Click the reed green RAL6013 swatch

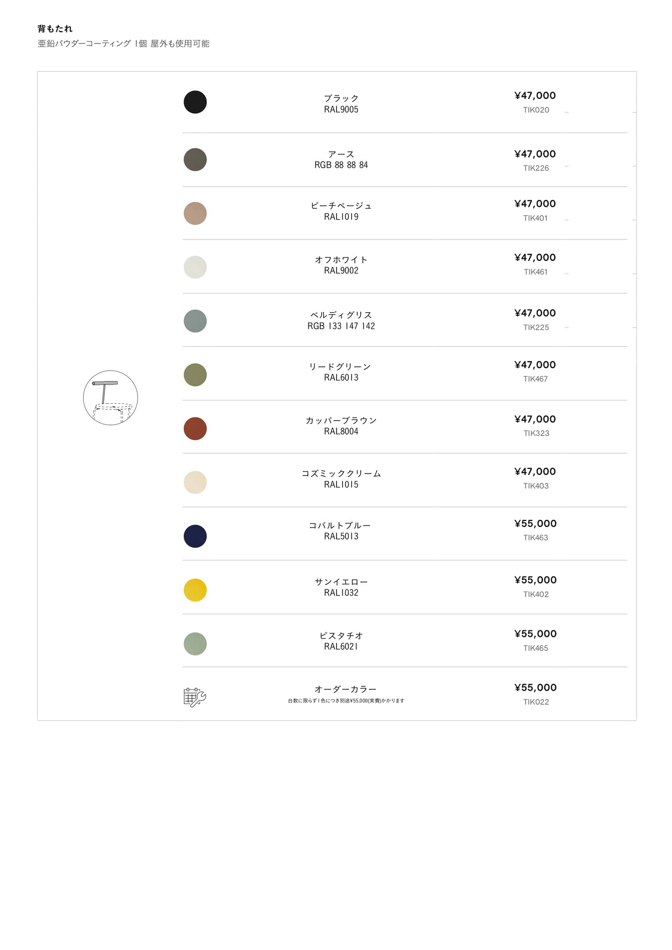click(195, 375)
